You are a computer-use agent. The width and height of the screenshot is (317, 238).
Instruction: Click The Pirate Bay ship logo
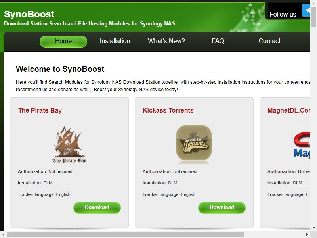point(69,144)
